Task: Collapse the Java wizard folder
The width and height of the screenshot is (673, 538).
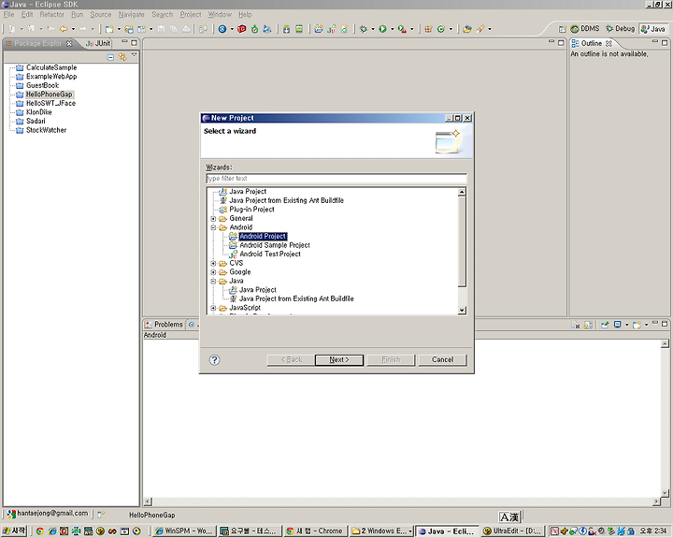Action: tap(213, 282)
